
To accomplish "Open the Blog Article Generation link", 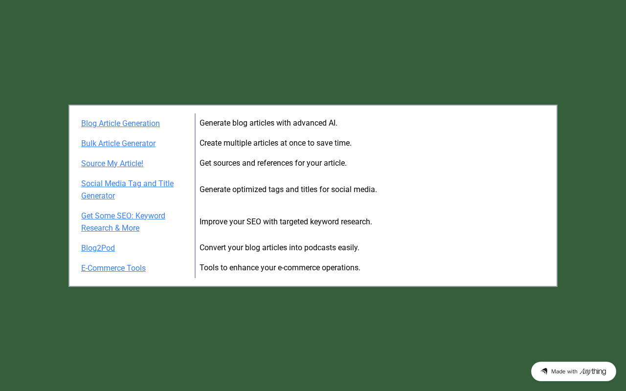I will pyautogui.click(x=120, y=123).
